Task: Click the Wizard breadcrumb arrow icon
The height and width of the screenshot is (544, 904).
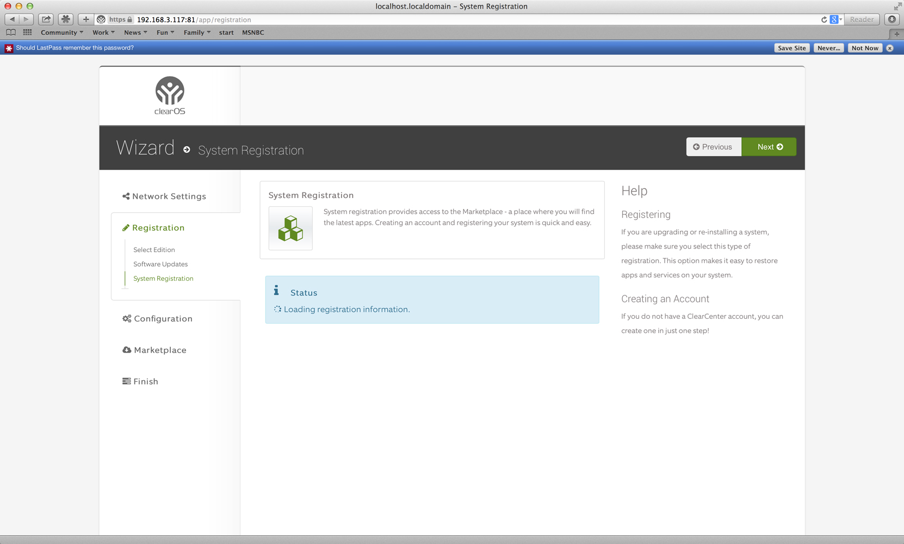Action: point(187,150)
